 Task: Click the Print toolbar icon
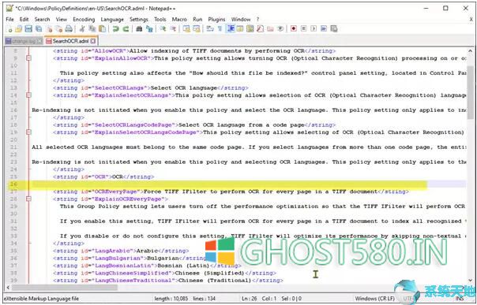point(69,29)
